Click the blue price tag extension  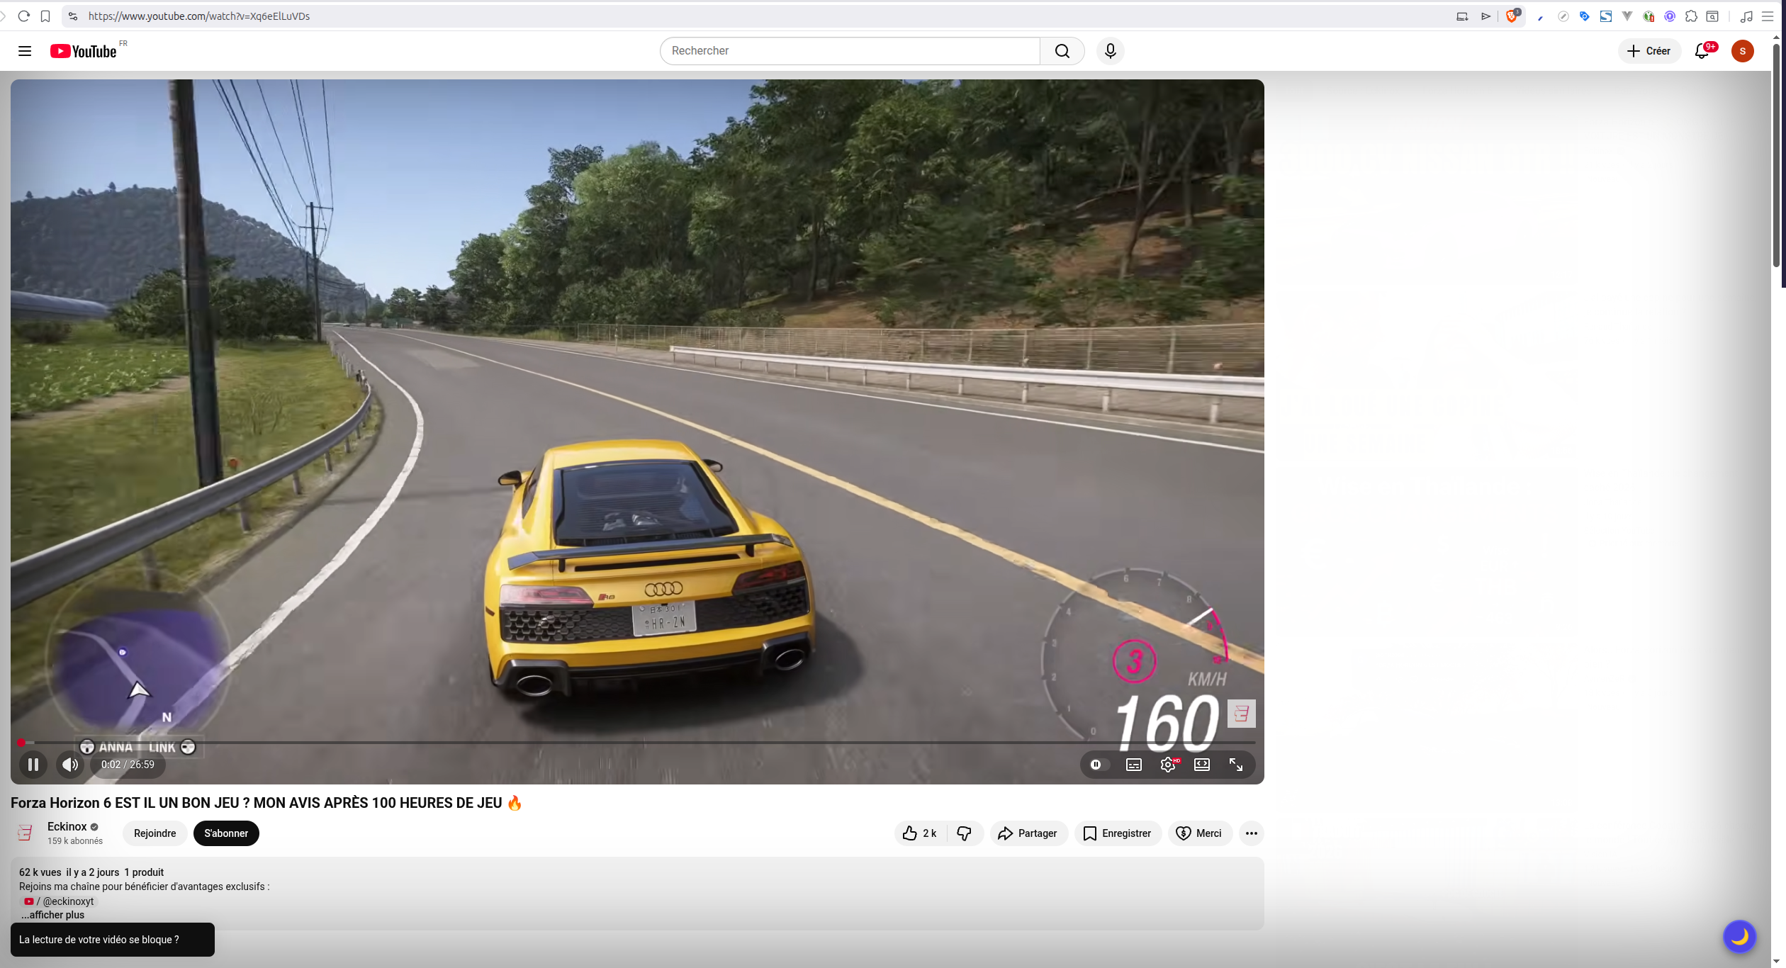coord(1584,16)
